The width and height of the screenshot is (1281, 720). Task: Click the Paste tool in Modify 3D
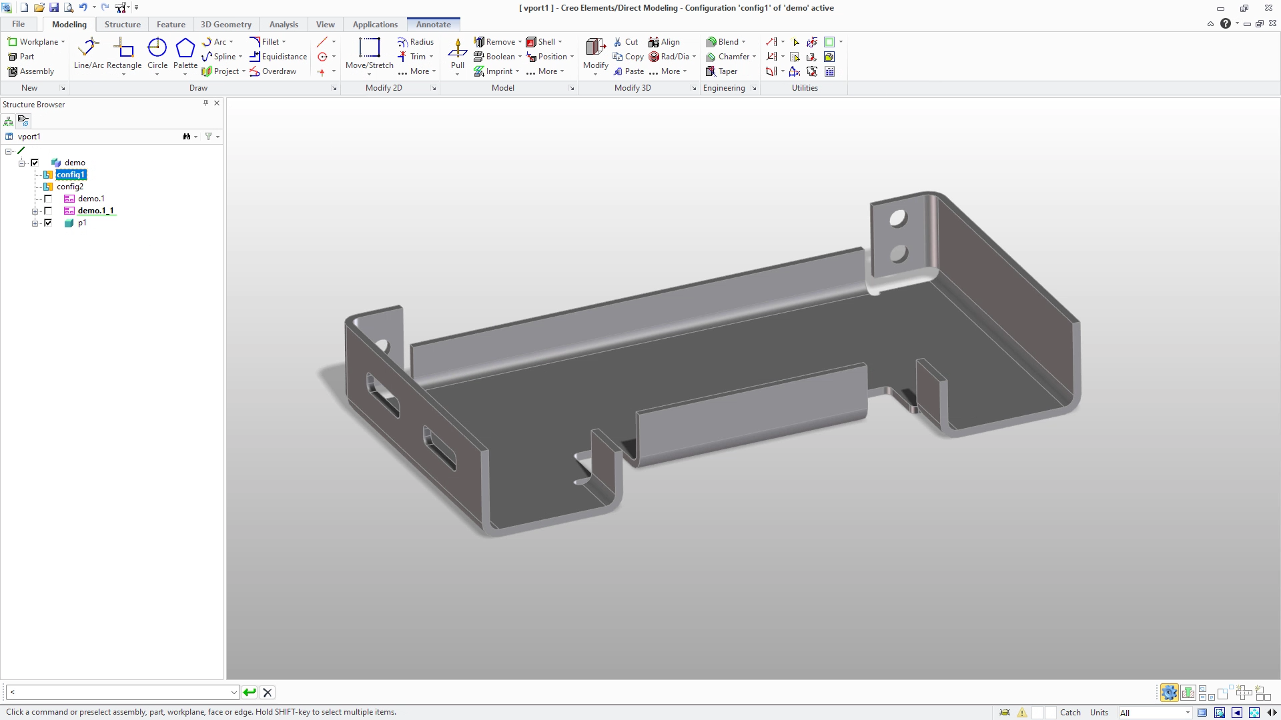628,71
